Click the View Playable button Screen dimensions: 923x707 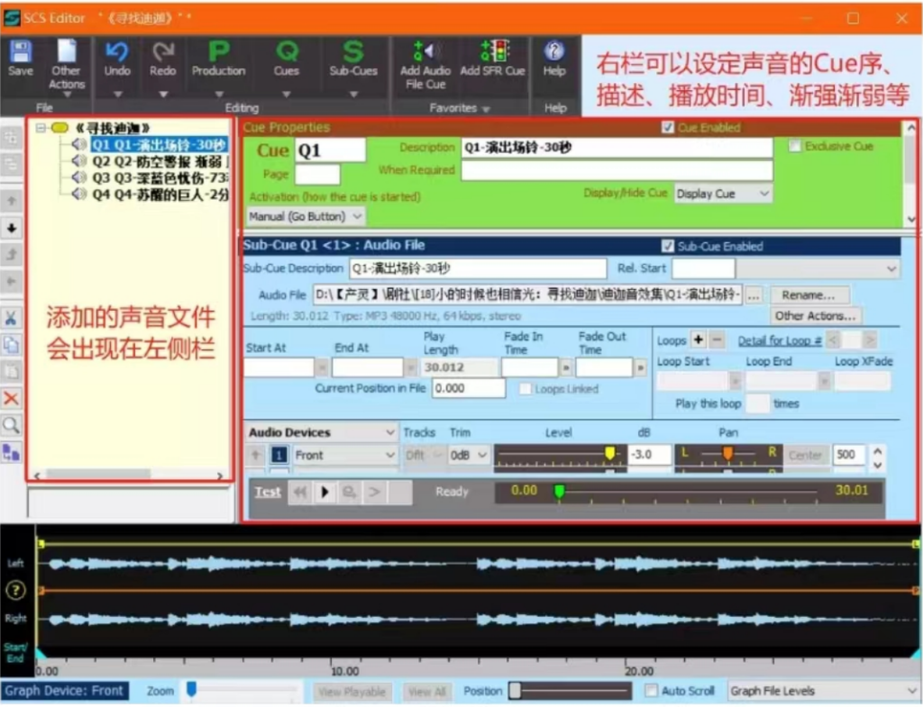point(352,692)
